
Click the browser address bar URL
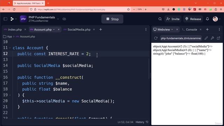click(x=71, y=9)
